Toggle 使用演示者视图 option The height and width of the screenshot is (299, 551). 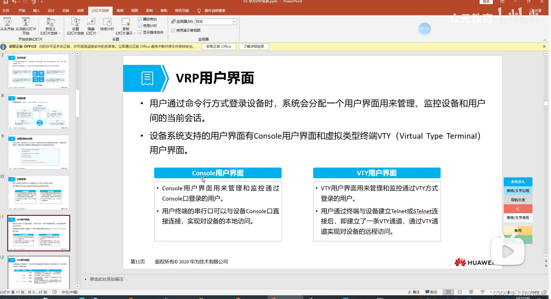coord(173,30)
